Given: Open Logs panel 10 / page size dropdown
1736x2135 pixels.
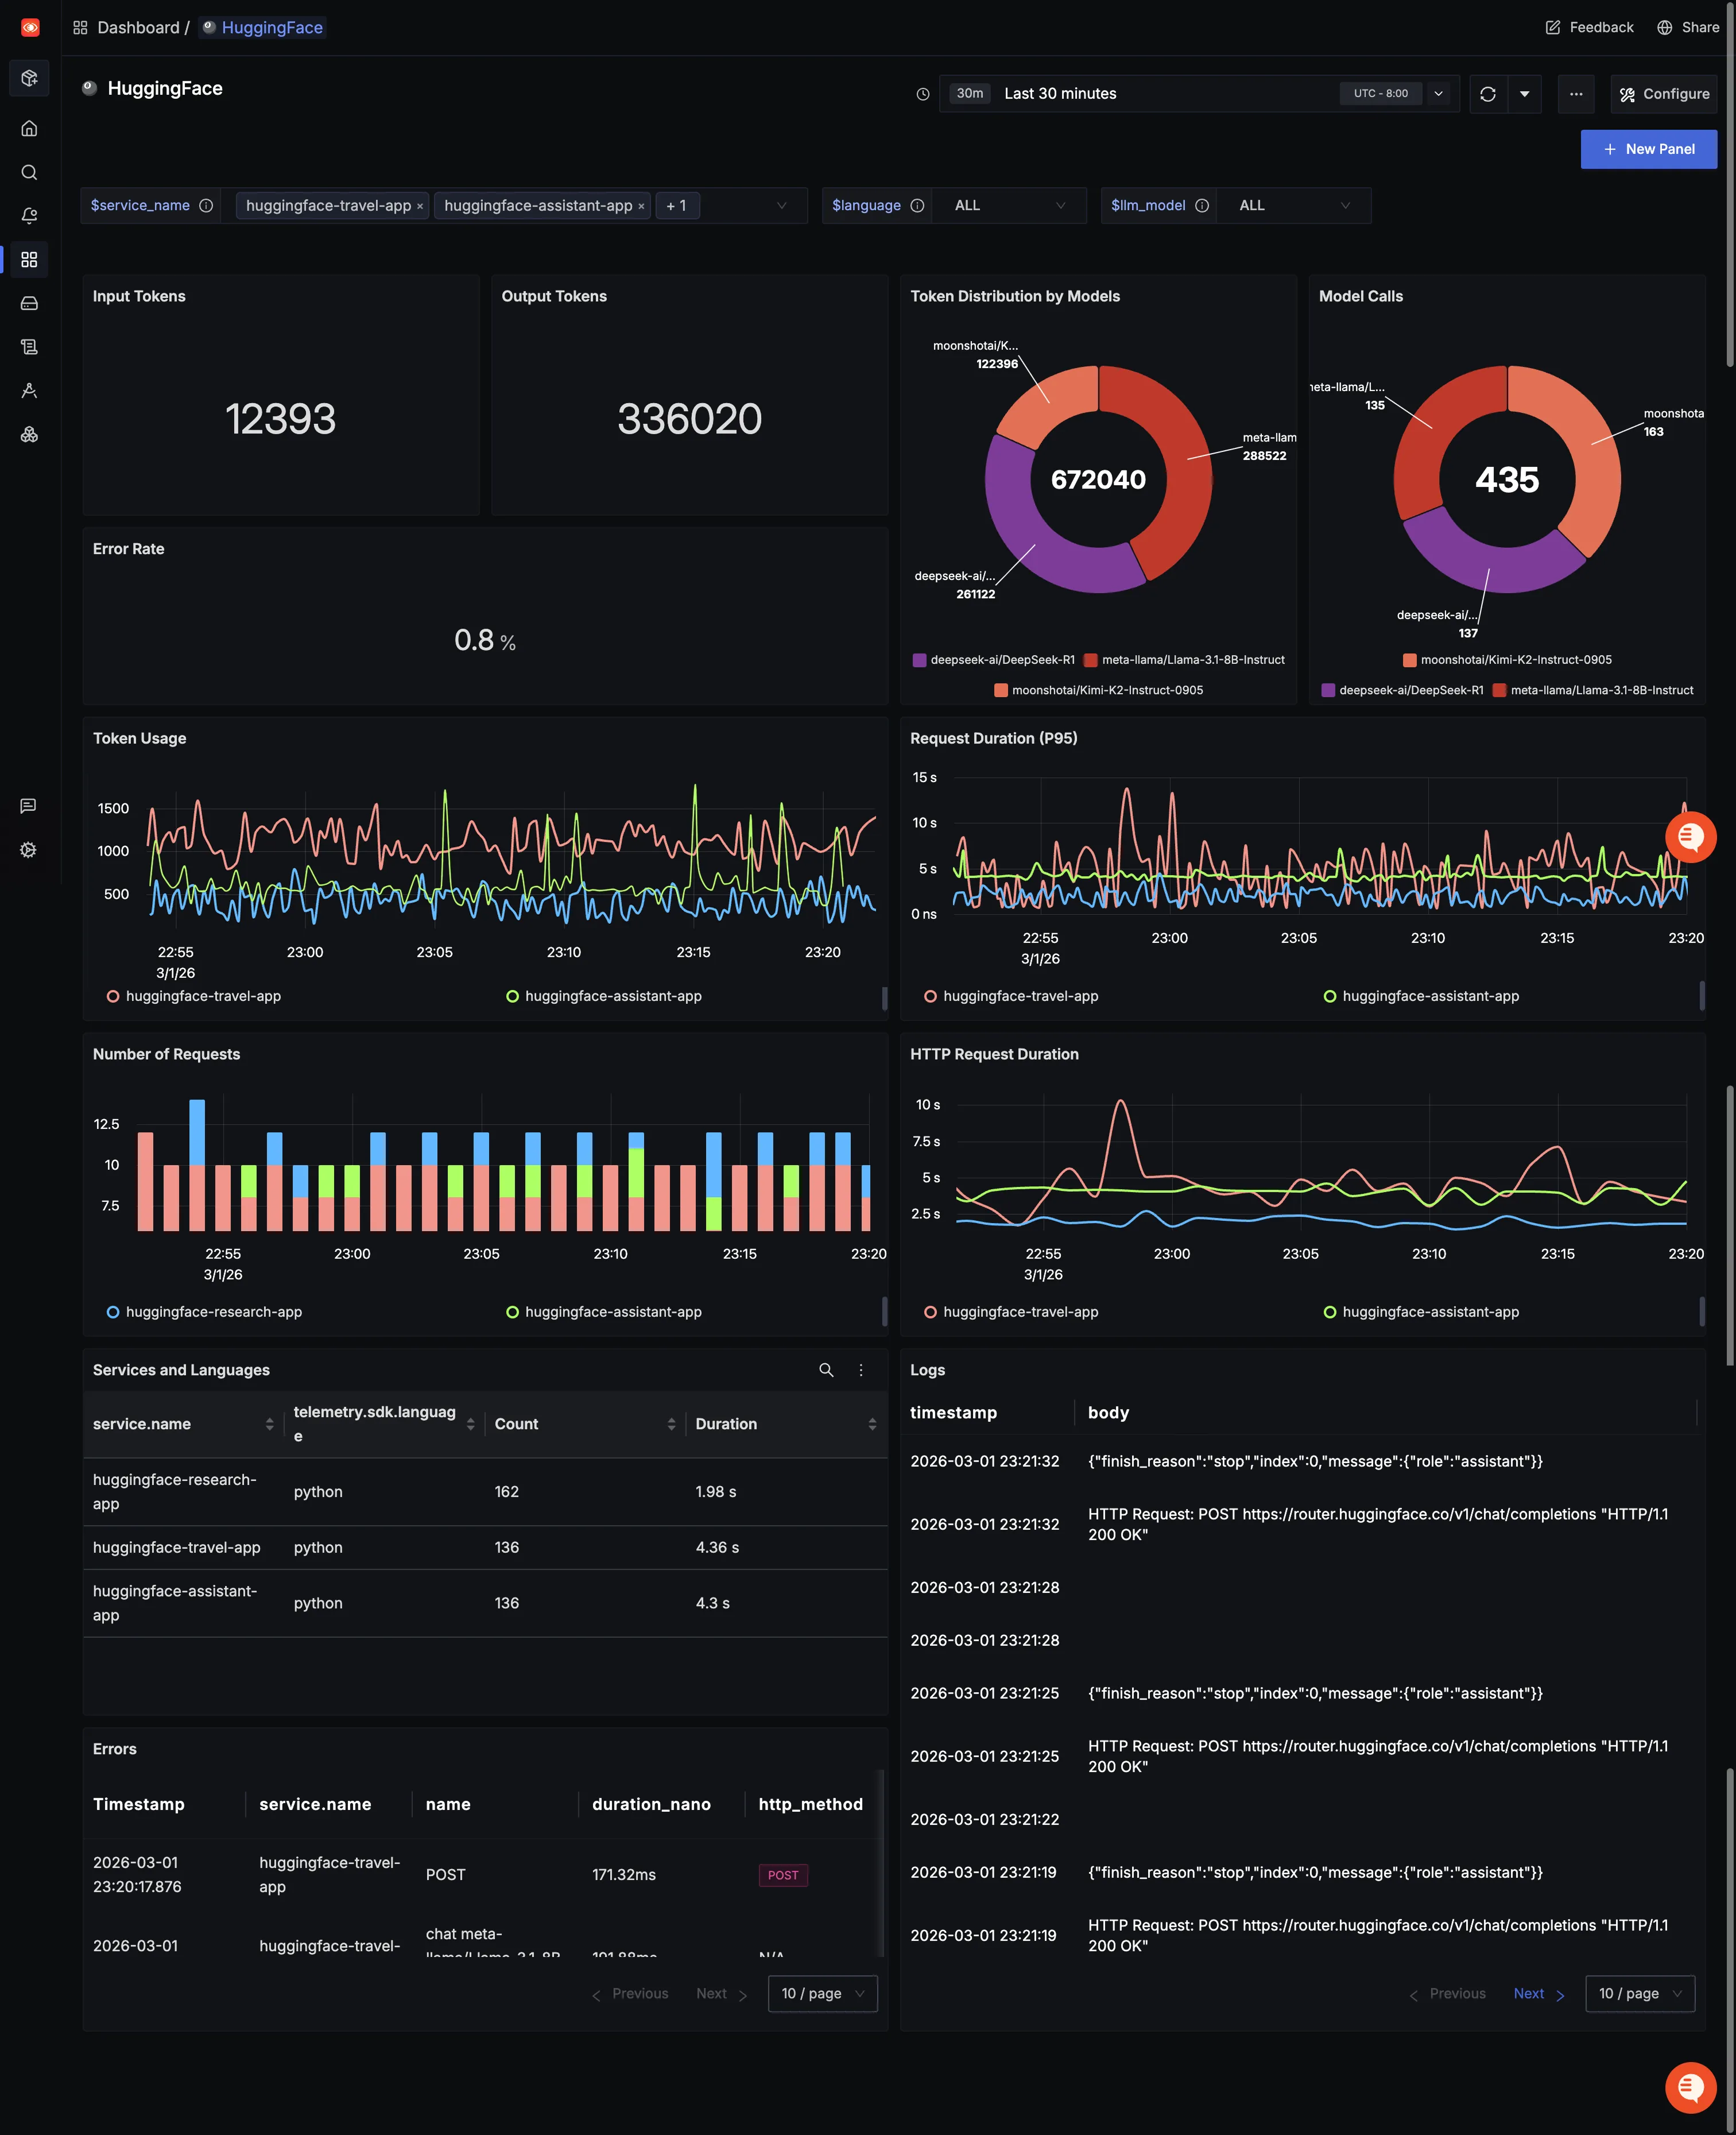Looking at the screenshot, I should tap(1639, 1994).
